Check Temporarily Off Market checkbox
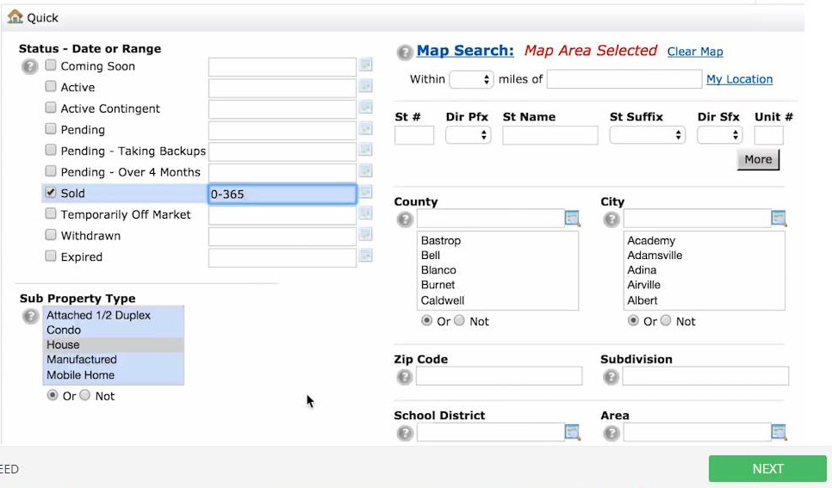This screenshot has width=832, height=488. 51,213
